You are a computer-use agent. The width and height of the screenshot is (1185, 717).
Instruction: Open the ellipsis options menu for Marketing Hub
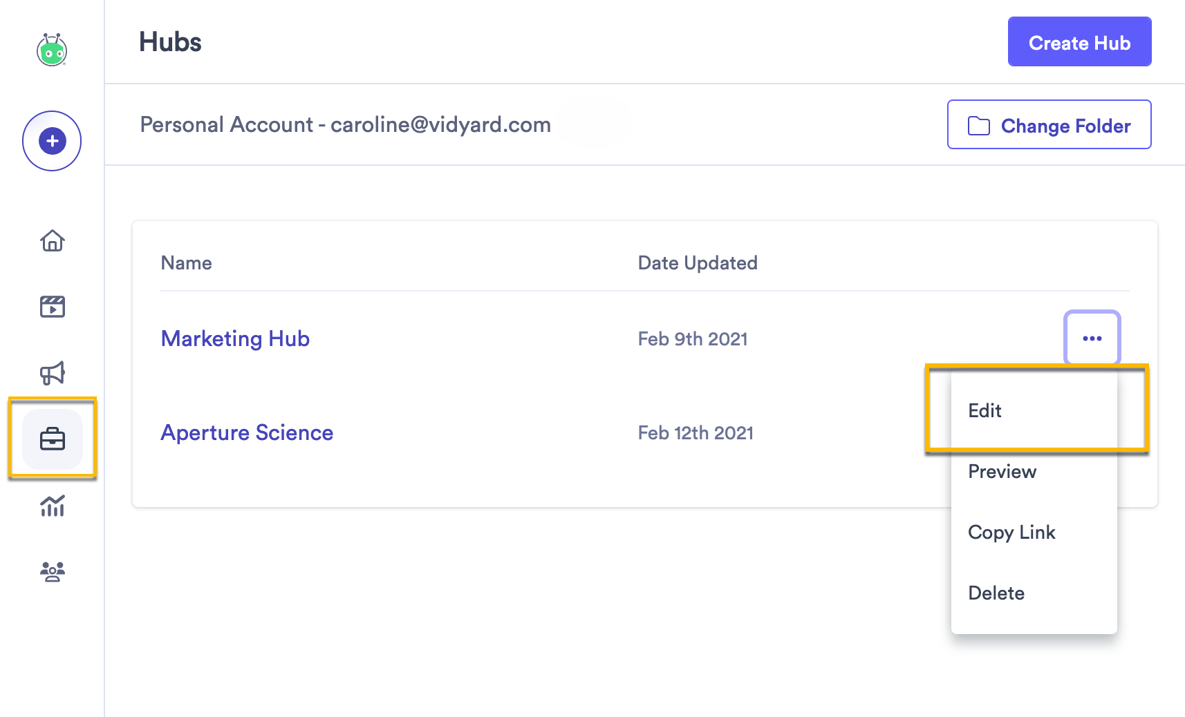[x=1092, y=338]
